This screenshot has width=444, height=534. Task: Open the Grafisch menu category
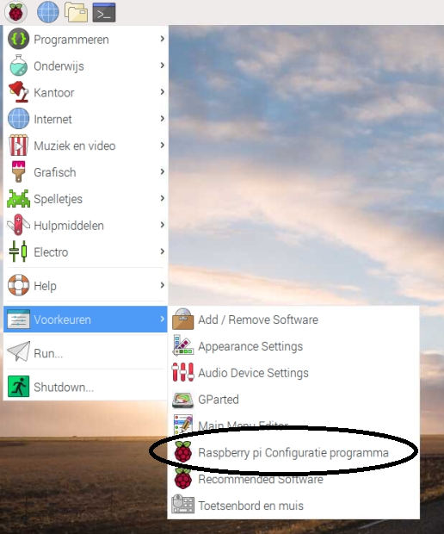[85, 171]
